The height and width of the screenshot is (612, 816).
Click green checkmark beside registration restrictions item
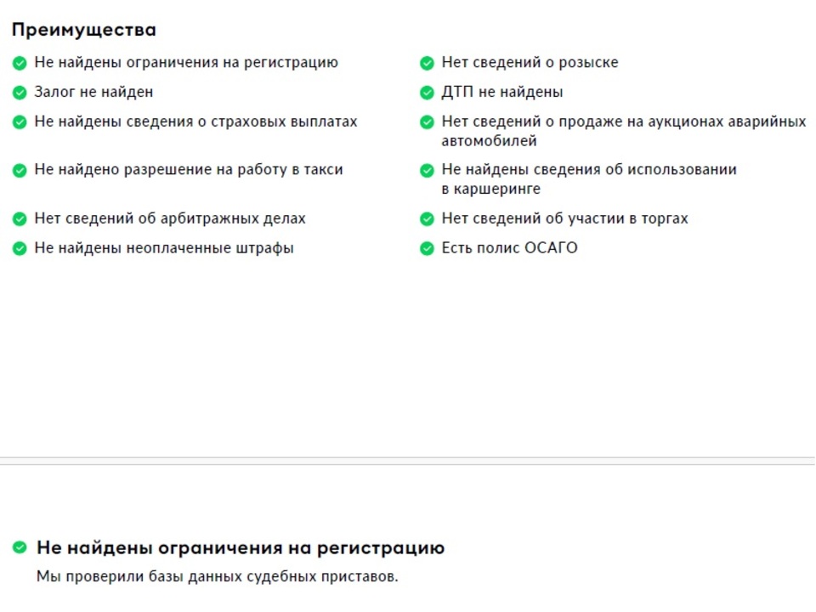tap(20, 64)
